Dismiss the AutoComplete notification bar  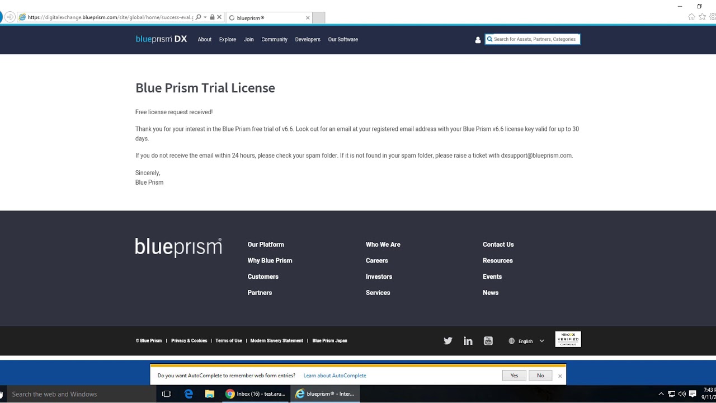pos(560,376)
